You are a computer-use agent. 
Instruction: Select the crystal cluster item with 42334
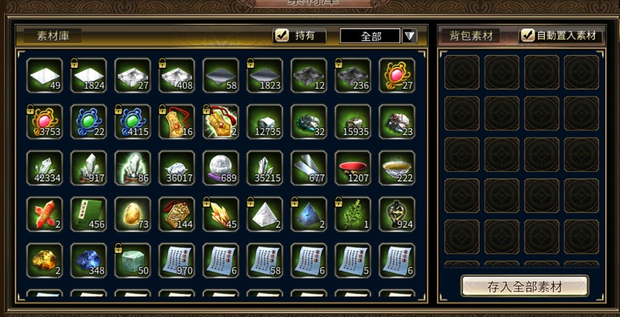(x=44, y=168)
